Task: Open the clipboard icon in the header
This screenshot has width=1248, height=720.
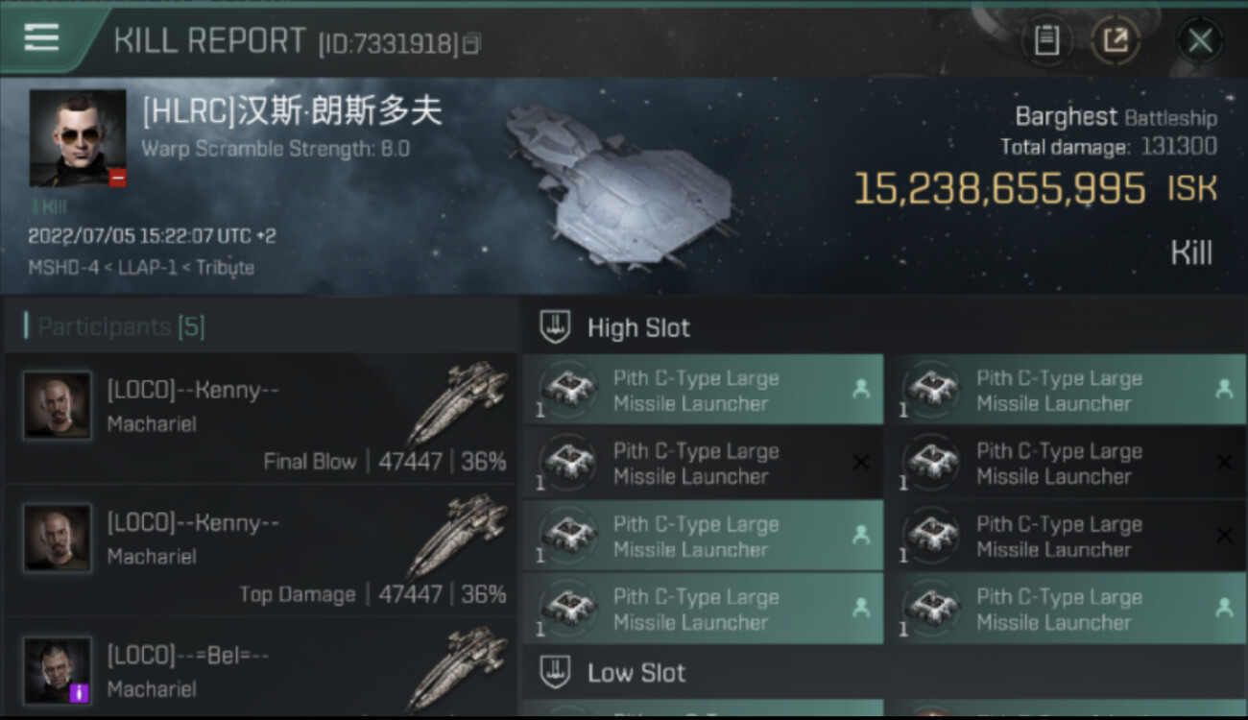Action: (1046, 40)
